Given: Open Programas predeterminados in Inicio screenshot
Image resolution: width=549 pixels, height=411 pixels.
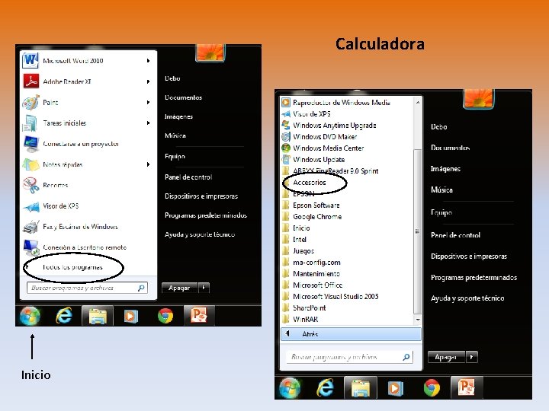Looking at the screenshot, I should 206,215.
